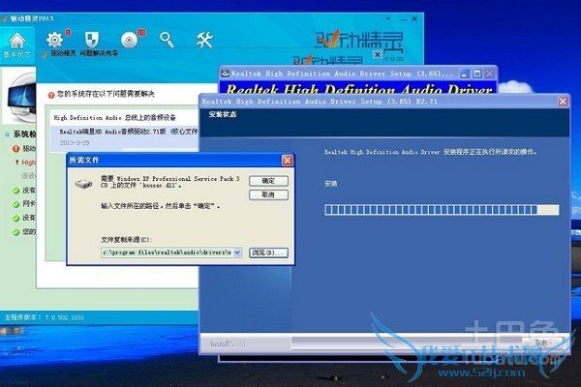Click the date 2013-3-29
Screen dimensions: 581x387
(x=75, y=142)
